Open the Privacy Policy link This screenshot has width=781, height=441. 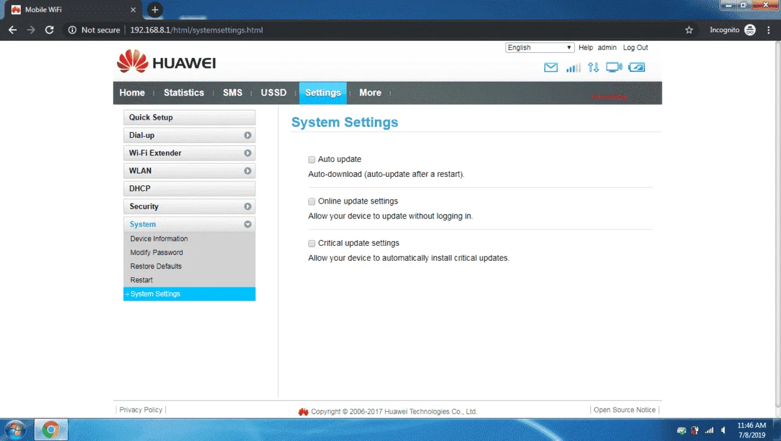pyautogui.click(x=141, y=410)
